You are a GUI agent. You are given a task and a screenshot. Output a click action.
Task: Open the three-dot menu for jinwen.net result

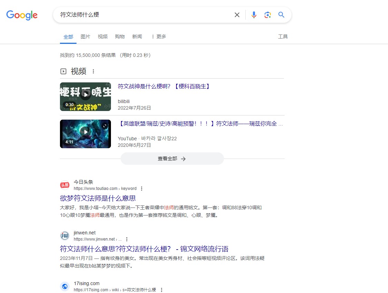pyautogui.click(x=127, y=239)
